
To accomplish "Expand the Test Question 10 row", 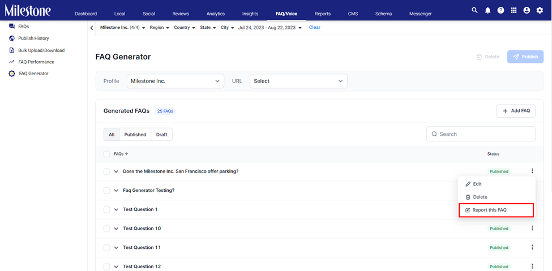I will [116, 229].
